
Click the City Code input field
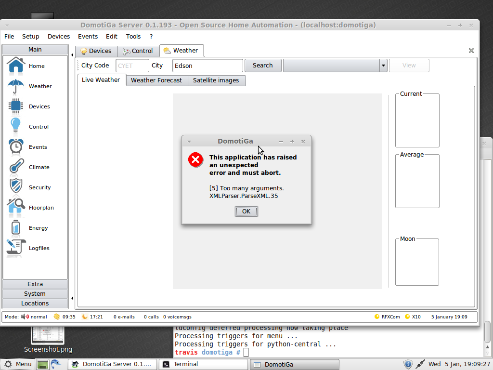(132, 66)
